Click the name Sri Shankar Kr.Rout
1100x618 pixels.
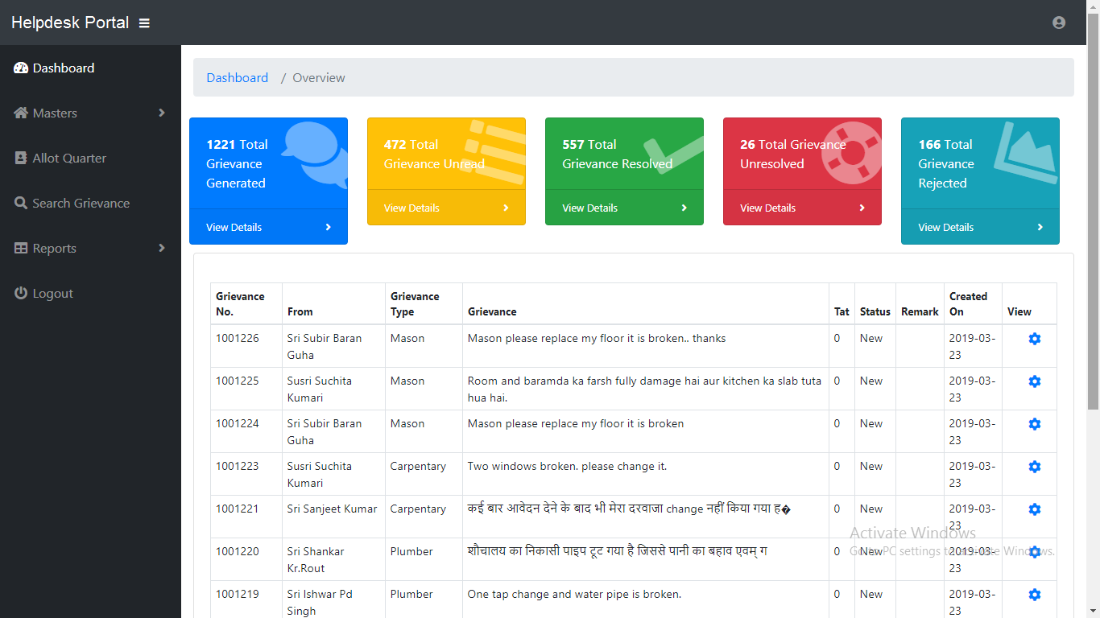pos(316,560)
